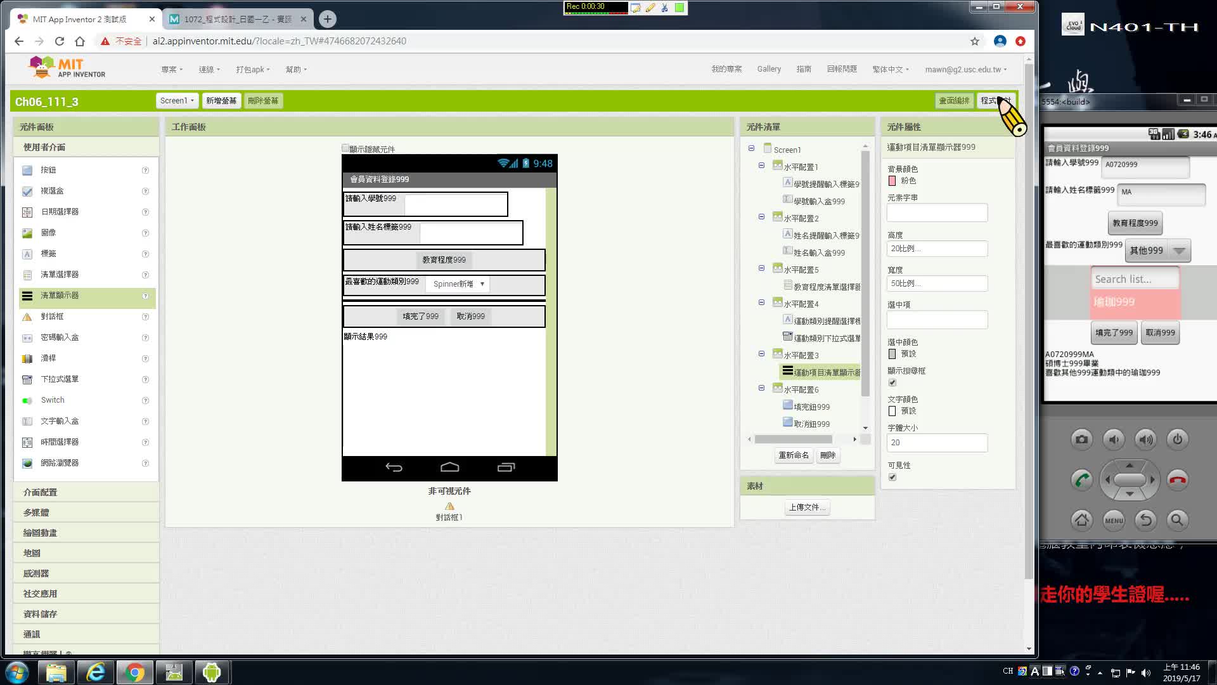Click emulator home button
This screenshot has width=1217, height=685.
coord(1082,520)
